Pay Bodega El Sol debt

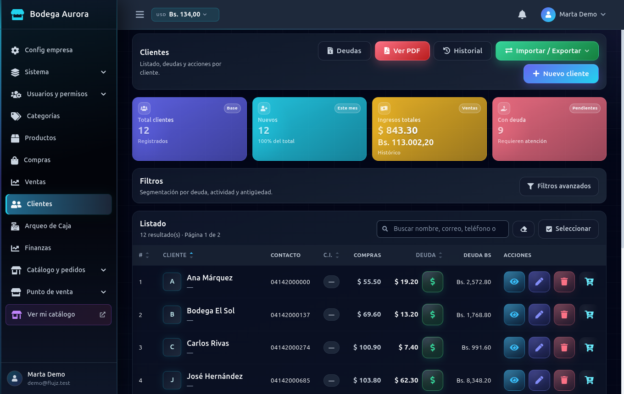point(432,315)
